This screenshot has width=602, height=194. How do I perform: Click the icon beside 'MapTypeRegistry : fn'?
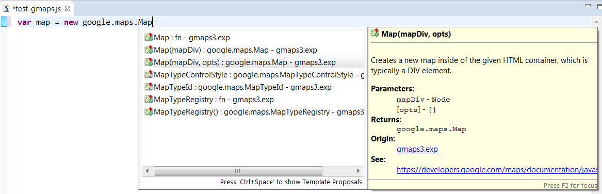click(149, 100)
